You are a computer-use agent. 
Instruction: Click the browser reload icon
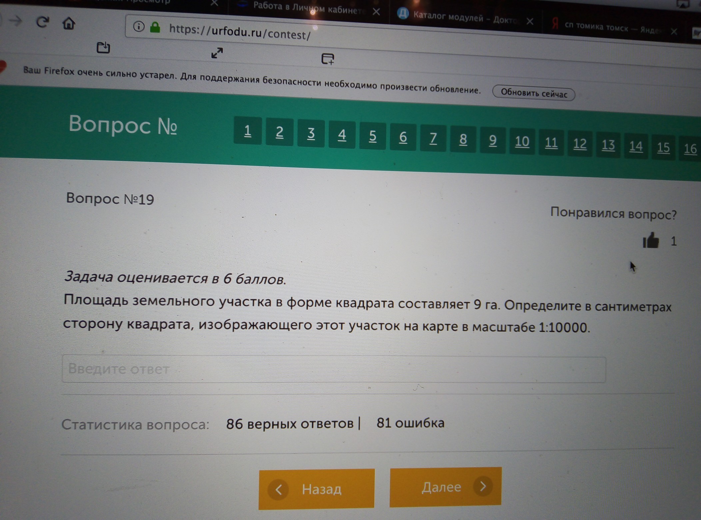(42, 22)
